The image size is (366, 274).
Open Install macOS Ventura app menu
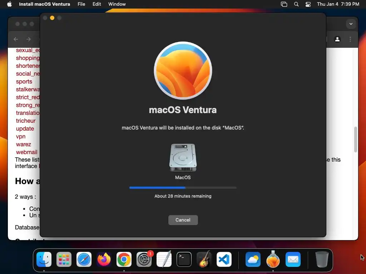click(x=44, y=4)
